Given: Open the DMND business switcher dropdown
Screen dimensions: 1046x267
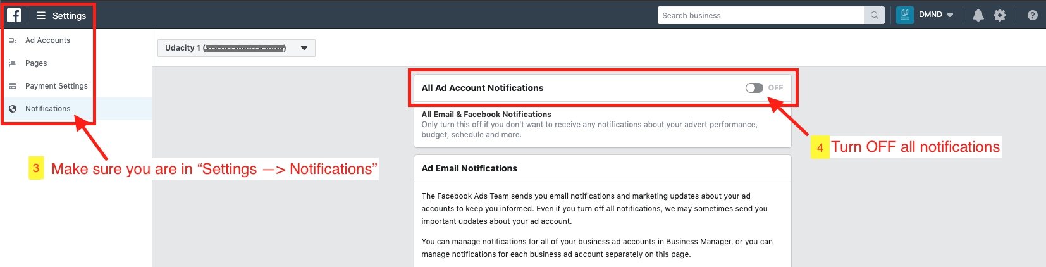Looking at the screenshot, I should tap(950, 15).
